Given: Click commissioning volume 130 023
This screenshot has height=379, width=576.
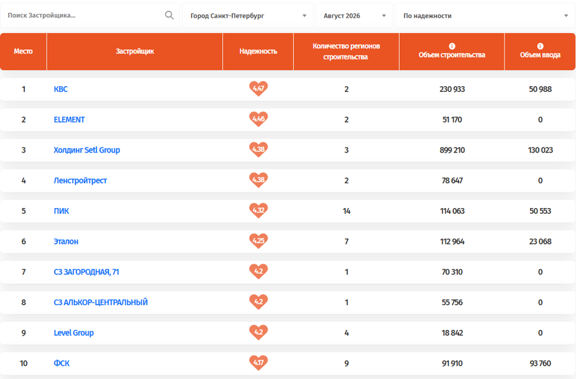Looking at the screenshot, I should (x=540, y=150).
